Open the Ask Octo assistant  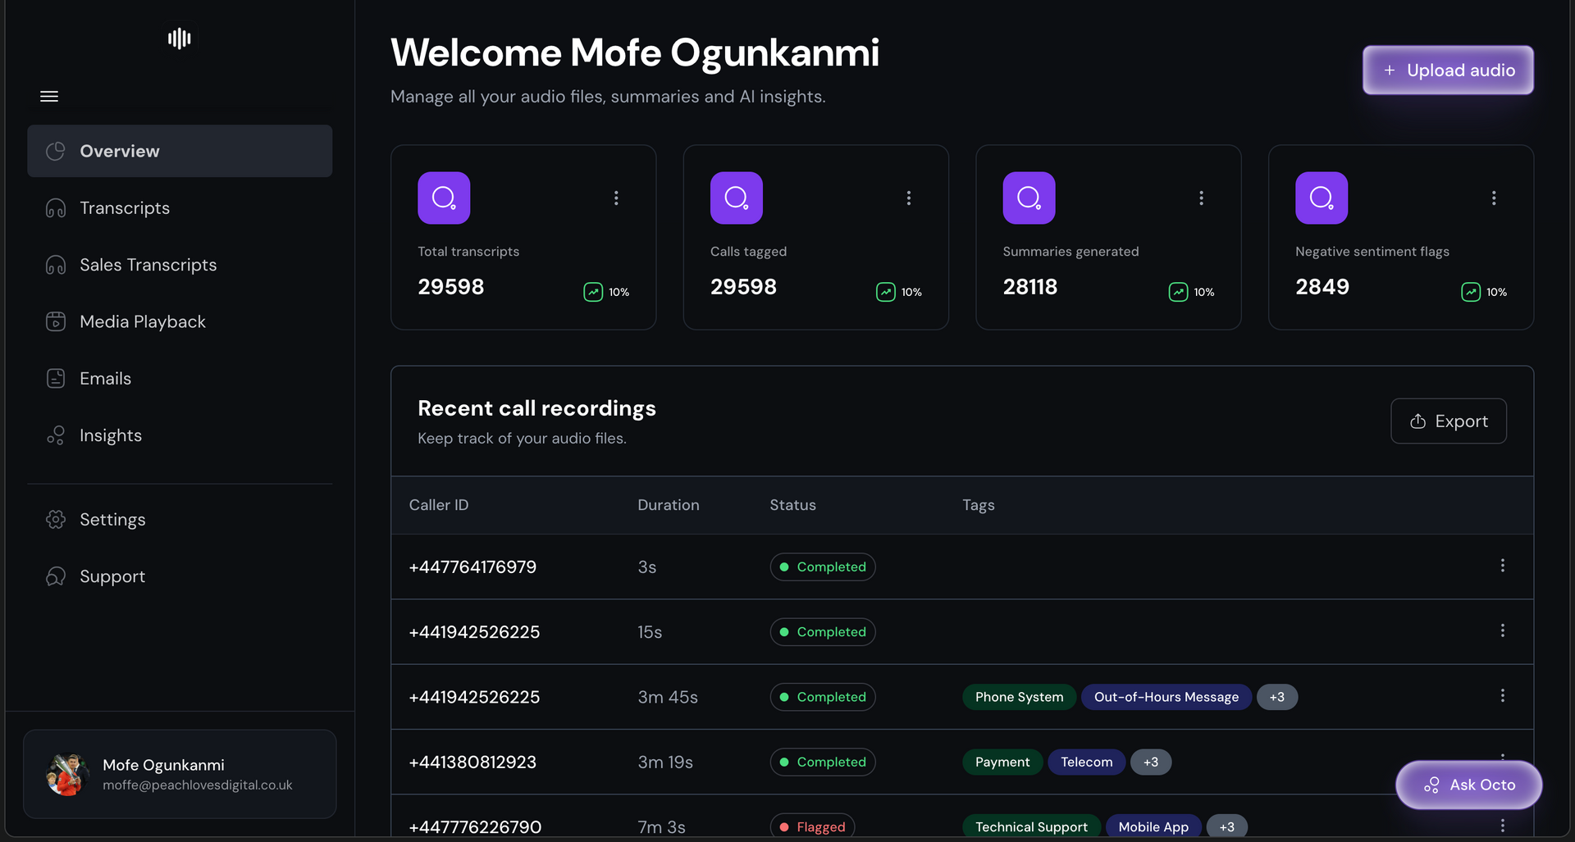click(1468, 785)
